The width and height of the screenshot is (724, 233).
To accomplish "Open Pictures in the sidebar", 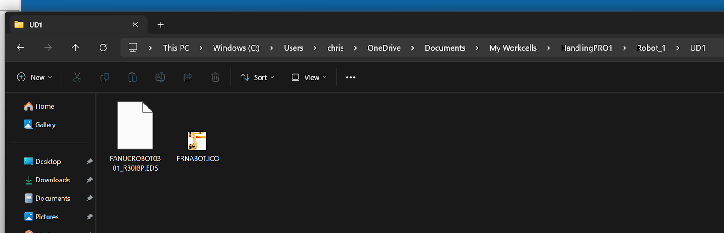I will tap(42, 217).
